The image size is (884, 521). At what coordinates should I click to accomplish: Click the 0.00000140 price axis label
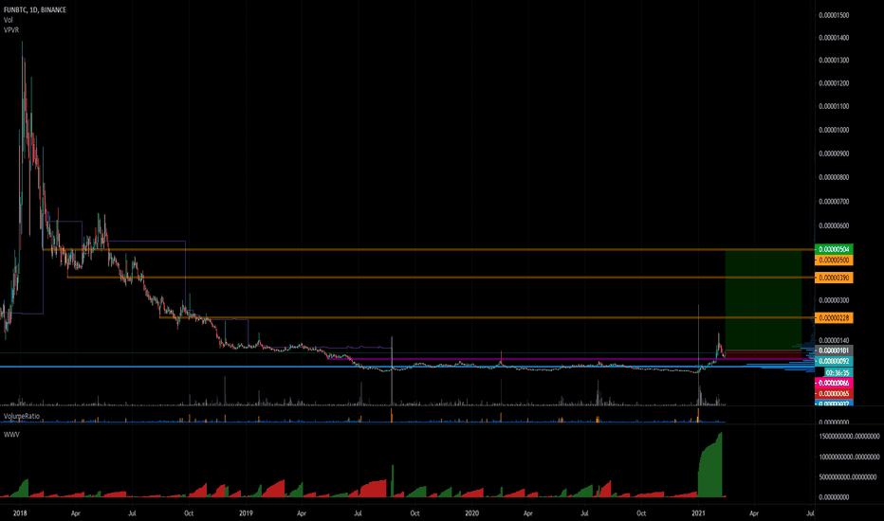[x=834, y=340]
